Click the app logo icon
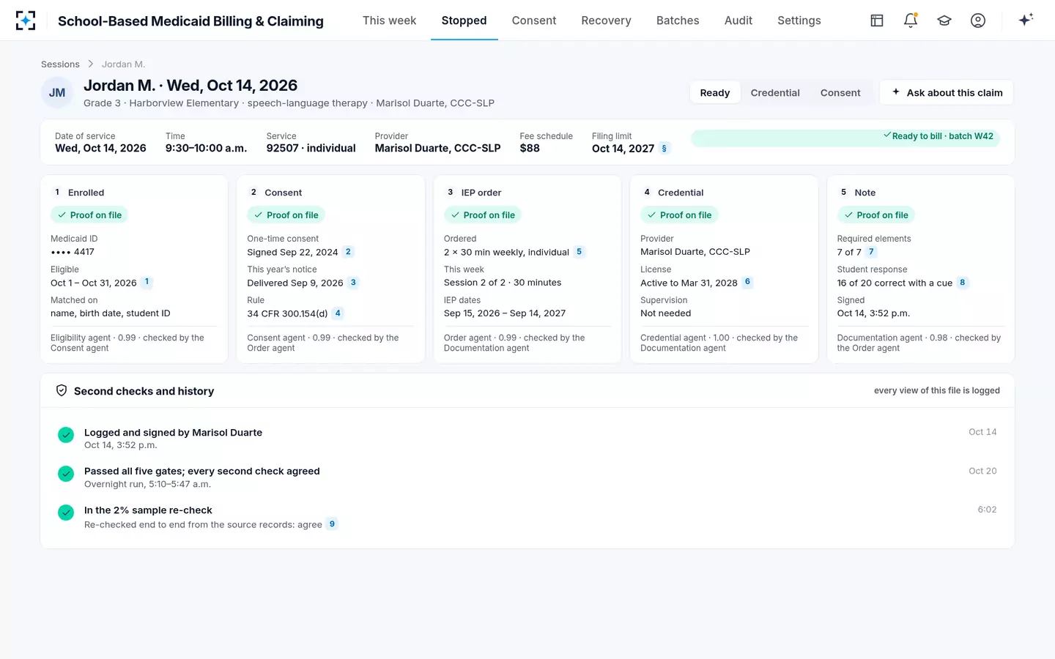Viewport: 1055px width, 659px height. point(26,21)
